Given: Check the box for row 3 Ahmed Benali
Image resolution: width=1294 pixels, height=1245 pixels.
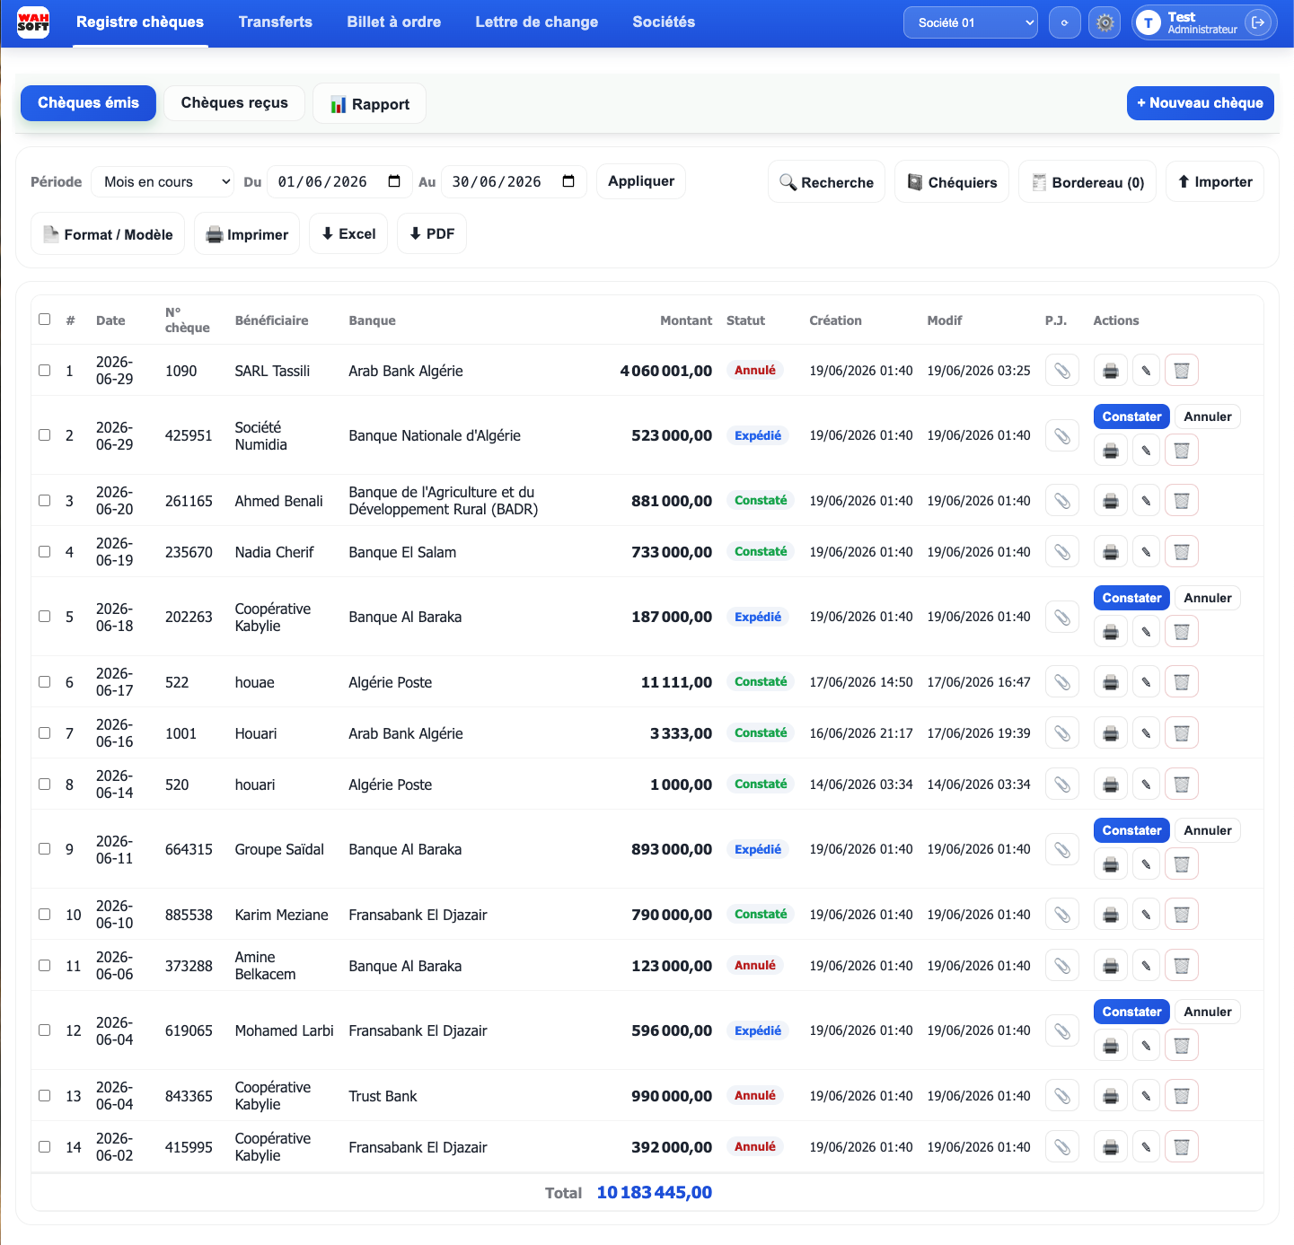Looking at the screenshot, I should (x=45, y=500).
